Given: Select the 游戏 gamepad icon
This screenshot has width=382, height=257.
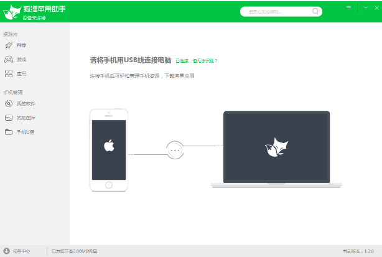Looking at the screenshot, I should pos(9,60).
